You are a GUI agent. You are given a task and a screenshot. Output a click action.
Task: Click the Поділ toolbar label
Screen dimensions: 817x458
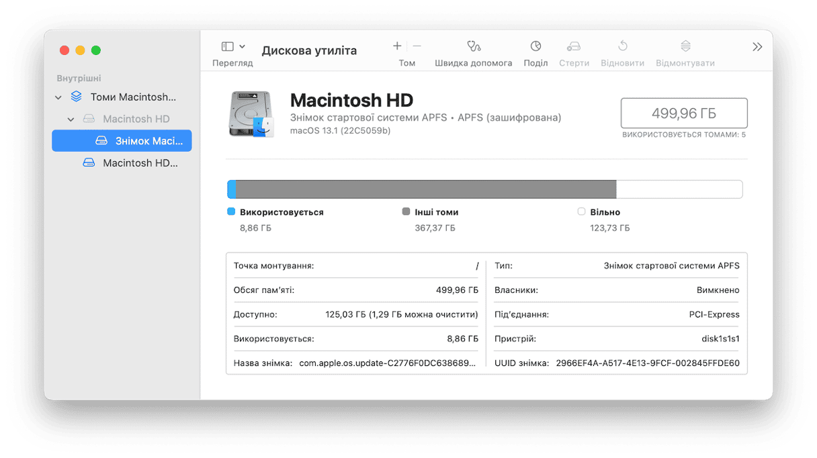(535, 63)
